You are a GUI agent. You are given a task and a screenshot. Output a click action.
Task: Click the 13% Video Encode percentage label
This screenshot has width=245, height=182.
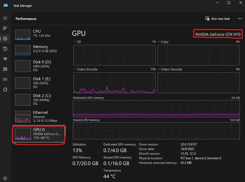tap(153, 69)
